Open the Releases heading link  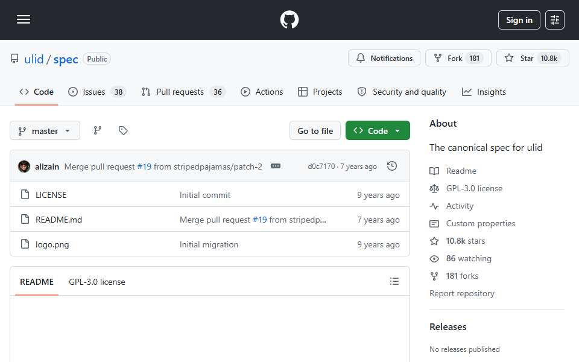pos(448,327)
